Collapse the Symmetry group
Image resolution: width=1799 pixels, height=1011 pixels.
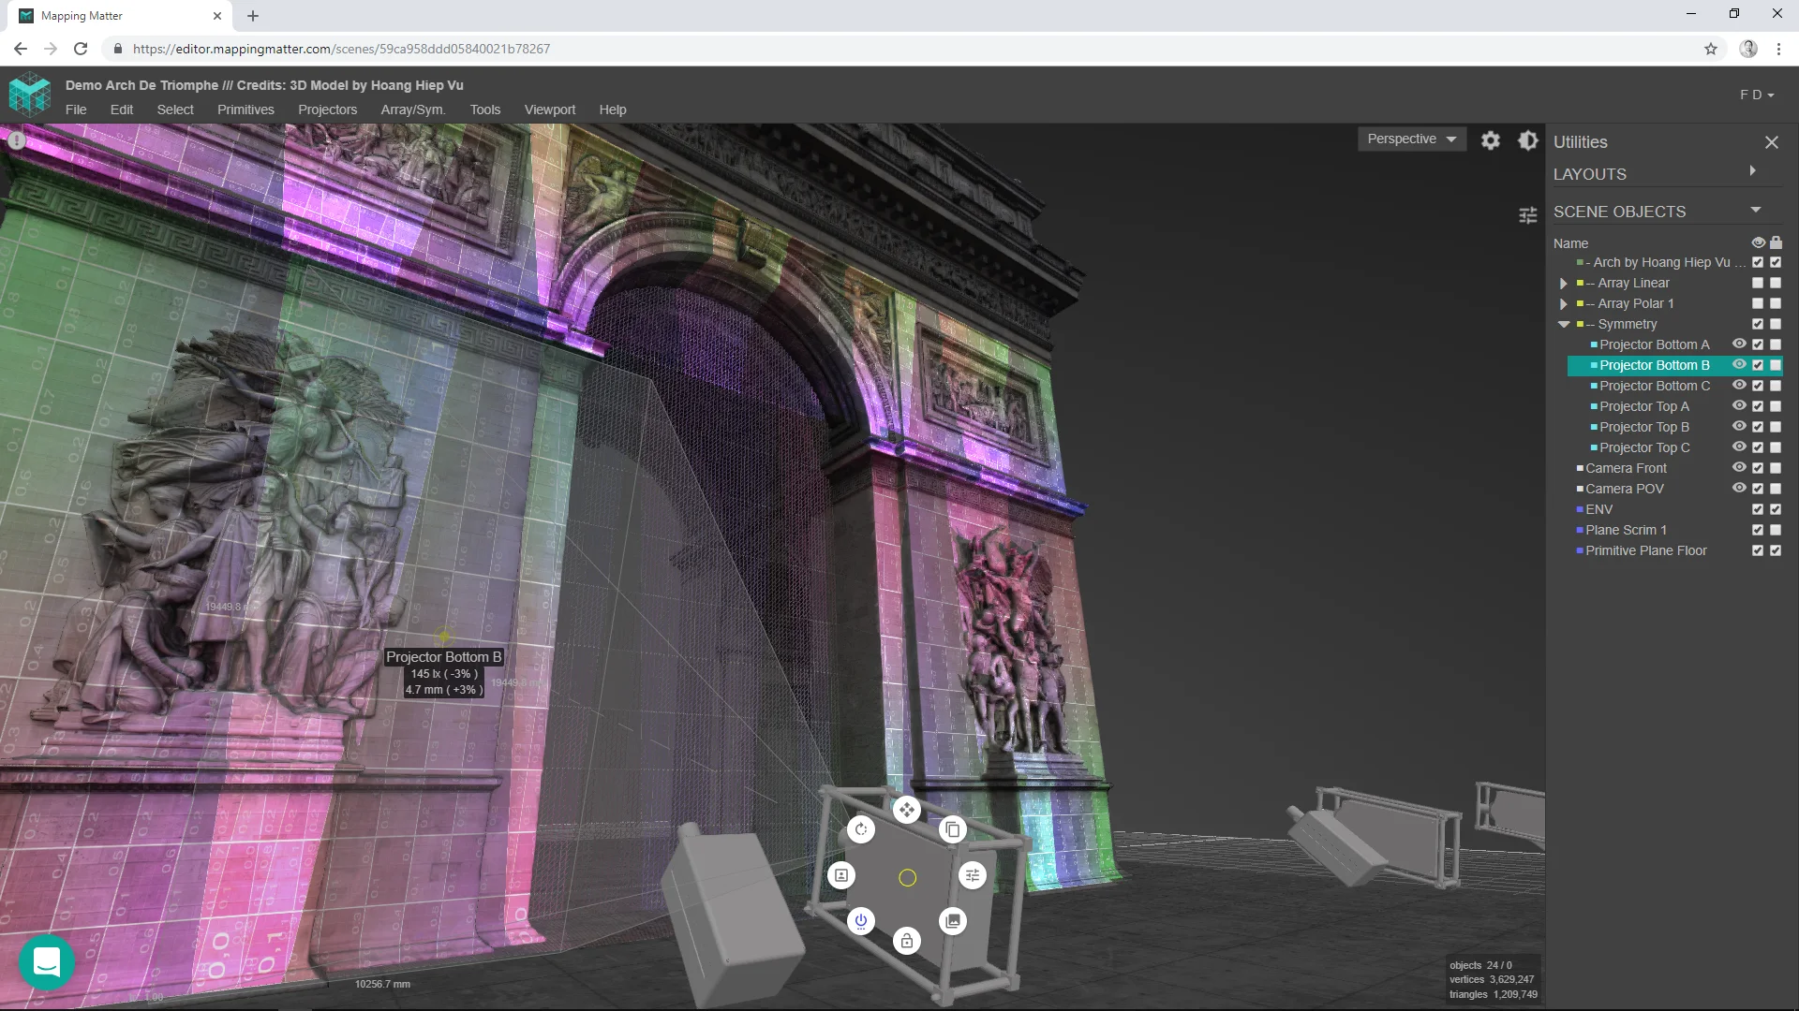click(1563, 324)
